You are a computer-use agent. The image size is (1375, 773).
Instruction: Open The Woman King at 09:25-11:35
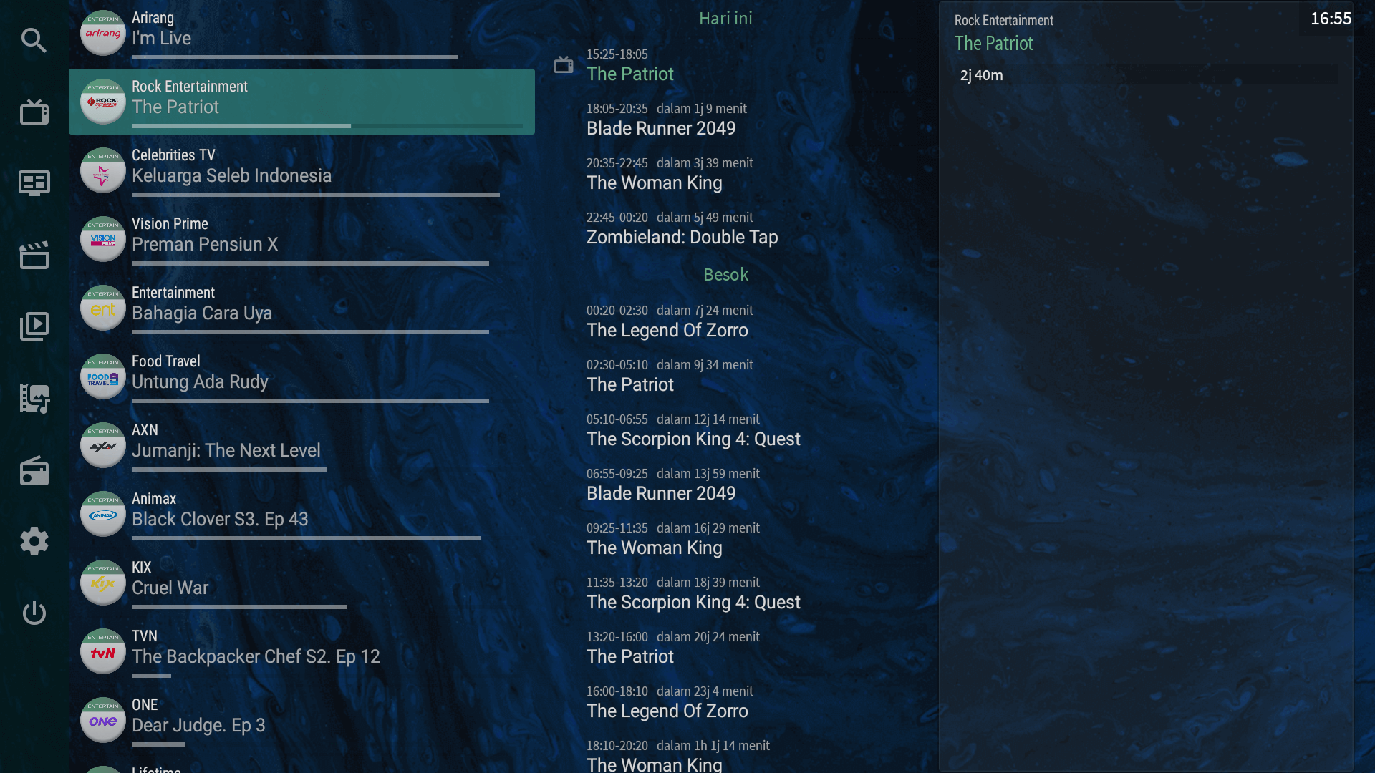pos(725,538)
